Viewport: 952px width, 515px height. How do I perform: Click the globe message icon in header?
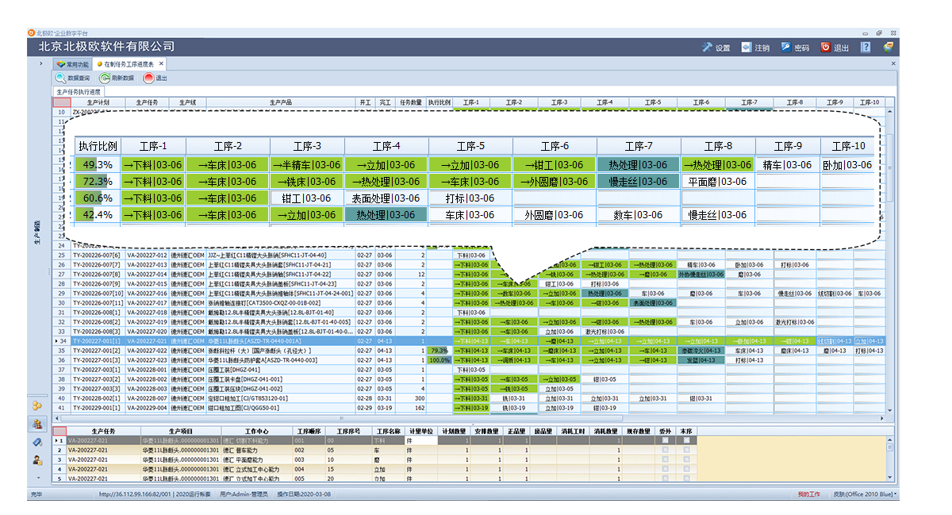point(889,48)
